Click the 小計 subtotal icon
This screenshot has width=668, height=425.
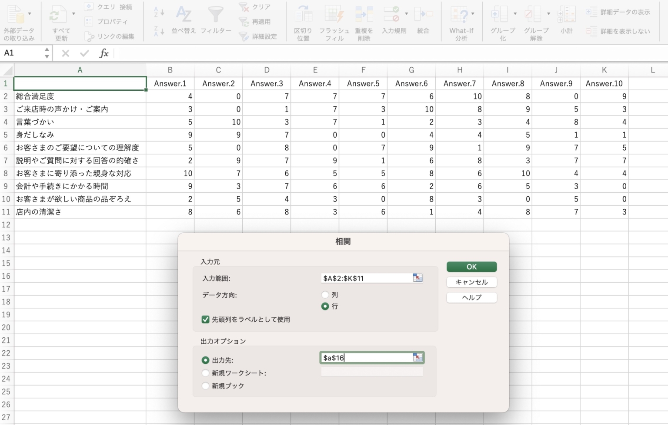click(566, 14)
